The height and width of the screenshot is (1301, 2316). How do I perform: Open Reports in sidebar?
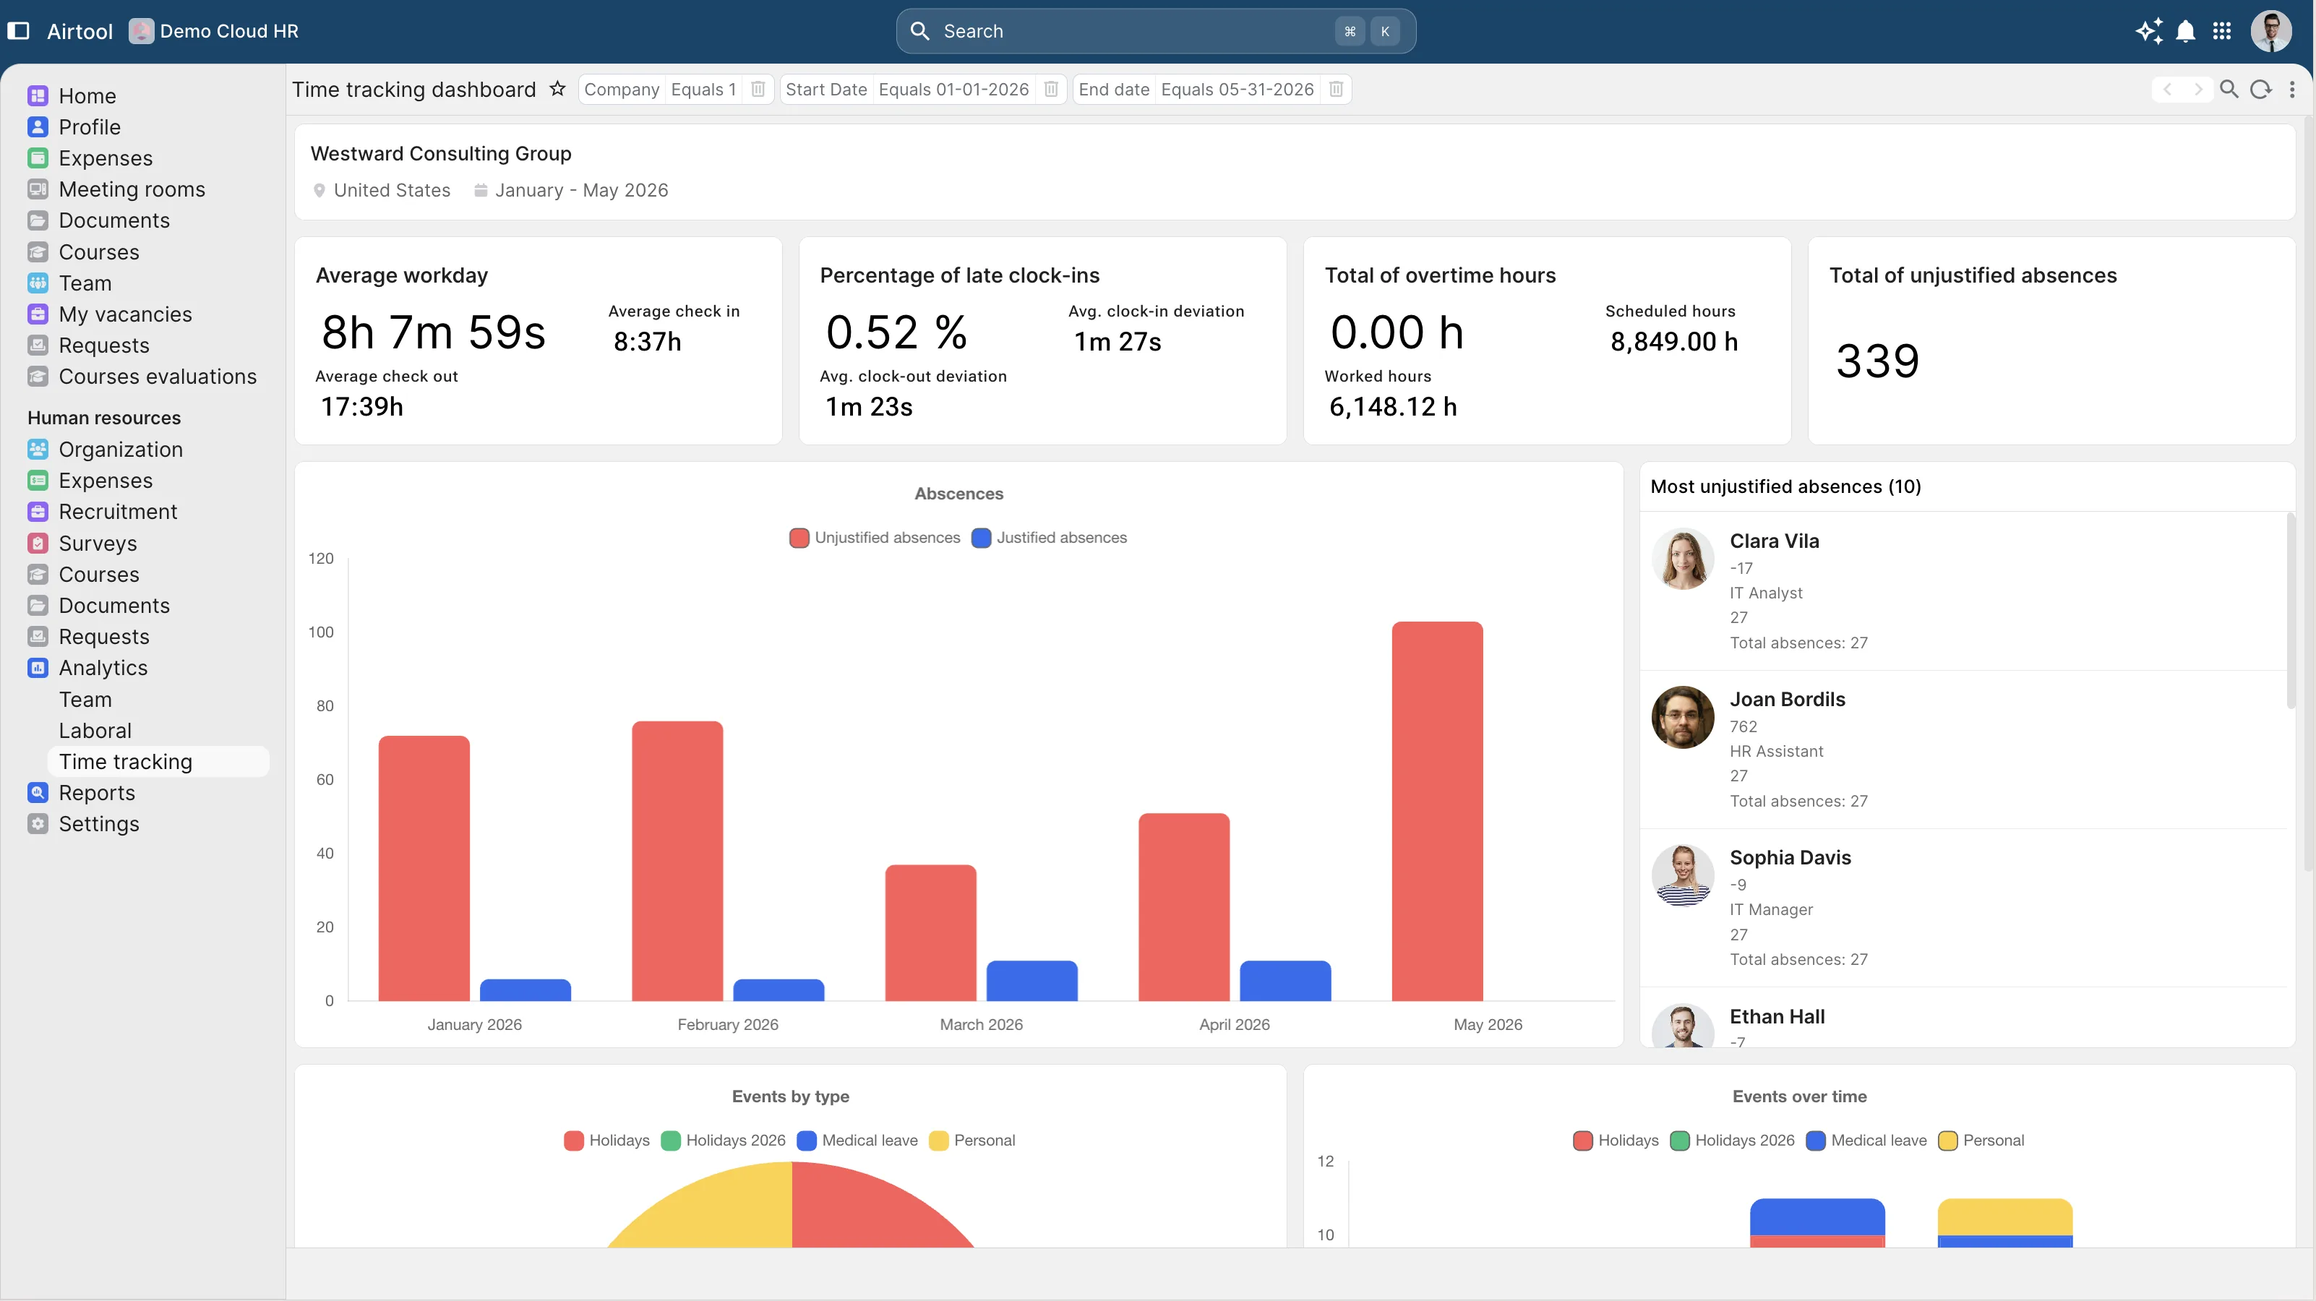[96, 792]
